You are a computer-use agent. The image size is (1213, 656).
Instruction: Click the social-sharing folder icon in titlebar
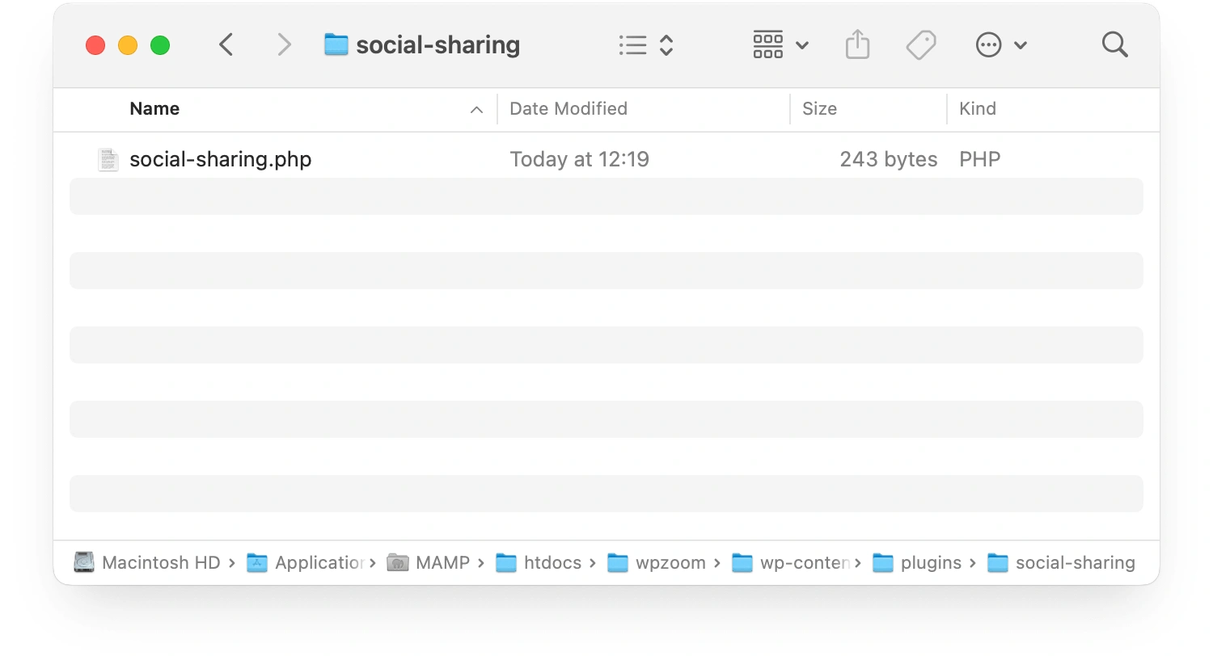coord(336,44)
